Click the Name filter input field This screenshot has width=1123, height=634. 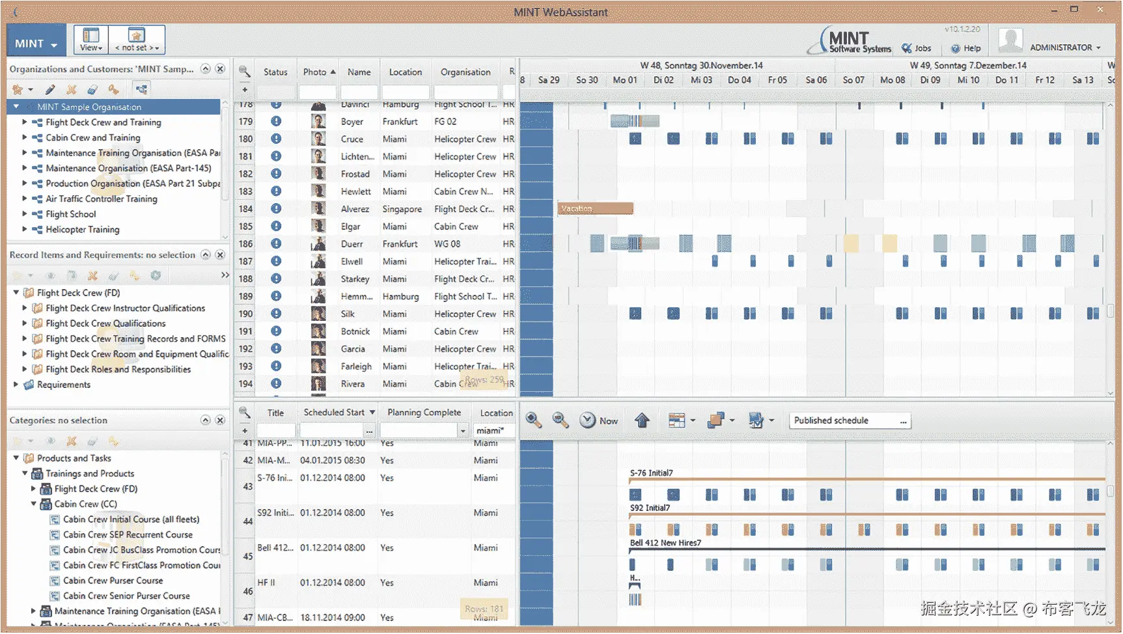pos(359,92)
